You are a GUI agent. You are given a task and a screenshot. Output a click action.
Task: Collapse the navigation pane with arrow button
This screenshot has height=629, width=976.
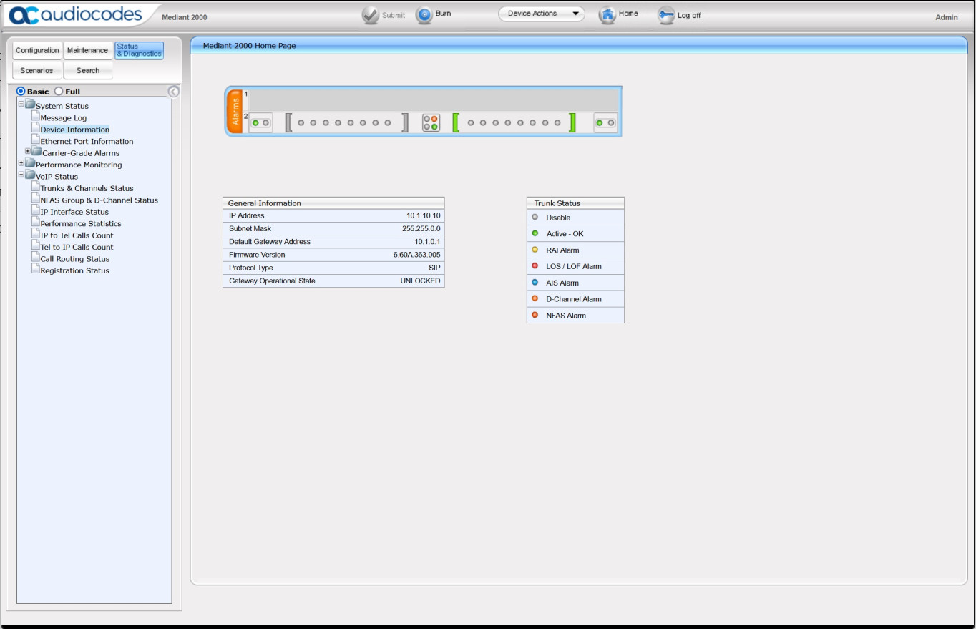tap(173, 92)
